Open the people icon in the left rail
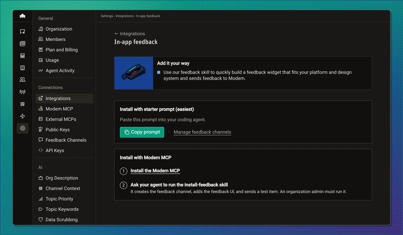Screen dimensions: 403x235 pos(22,80)
